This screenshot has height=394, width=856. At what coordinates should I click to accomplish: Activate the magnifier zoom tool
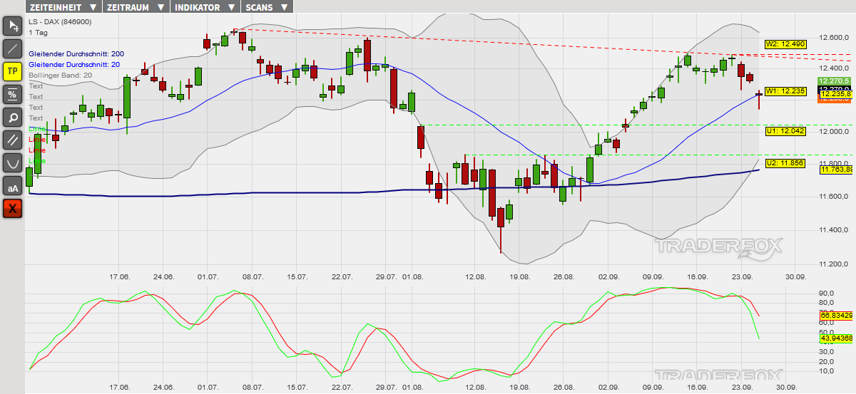click(x=13, y=117)
